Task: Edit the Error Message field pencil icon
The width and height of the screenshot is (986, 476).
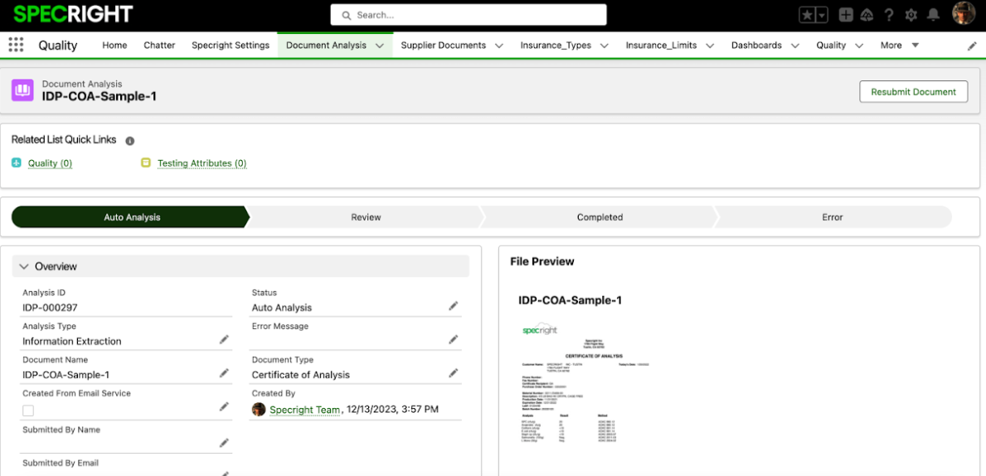Action: click(x=453, y=339)
